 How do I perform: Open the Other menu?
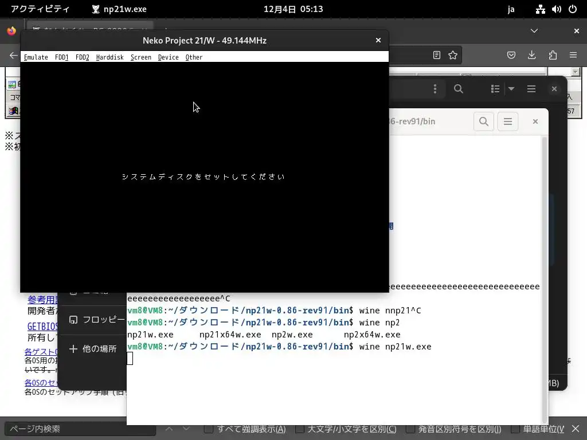pos(194,57)
